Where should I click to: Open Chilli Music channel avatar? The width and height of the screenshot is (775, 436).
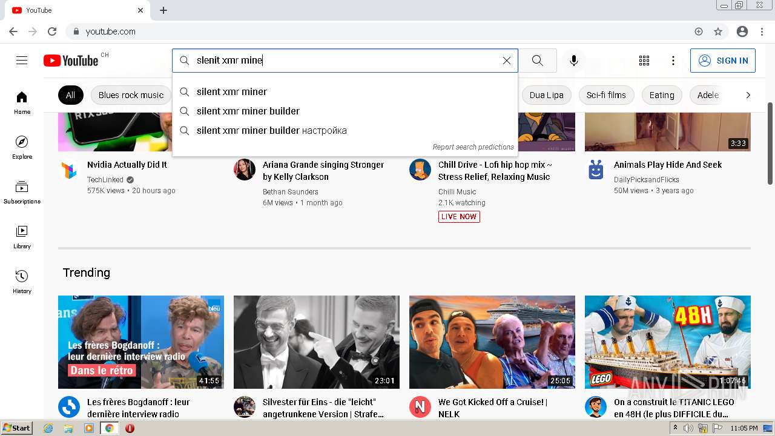[x=420, y=170]
